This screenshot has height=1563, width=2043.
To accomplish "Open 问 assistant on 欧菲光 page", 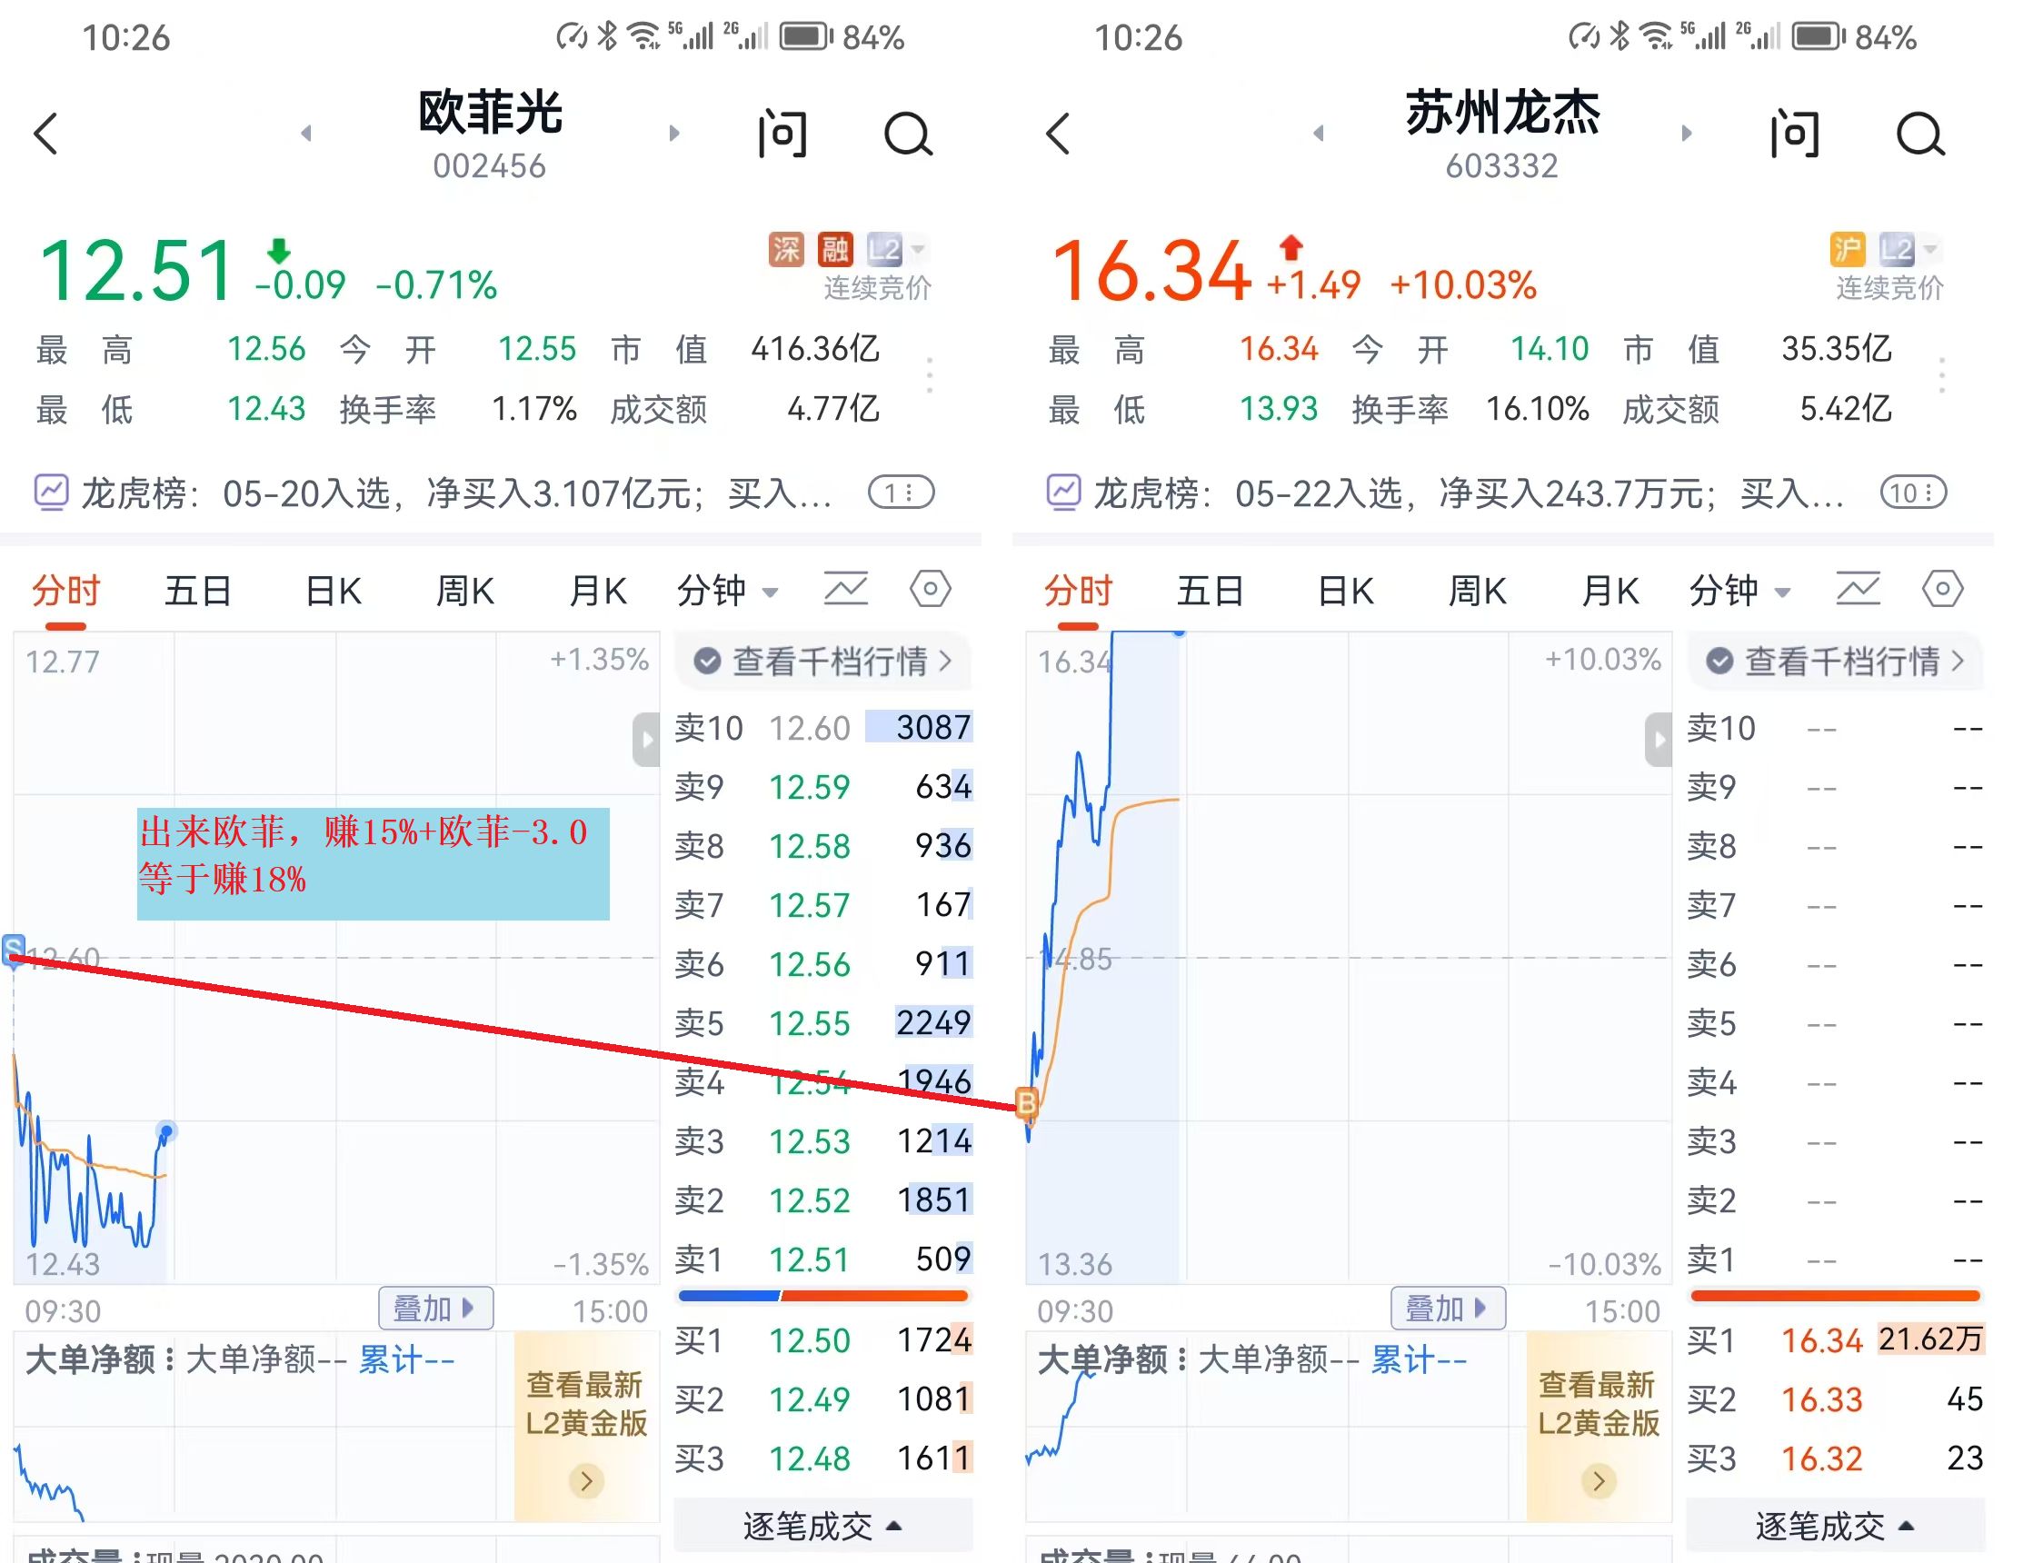I will tap(782, 134).
